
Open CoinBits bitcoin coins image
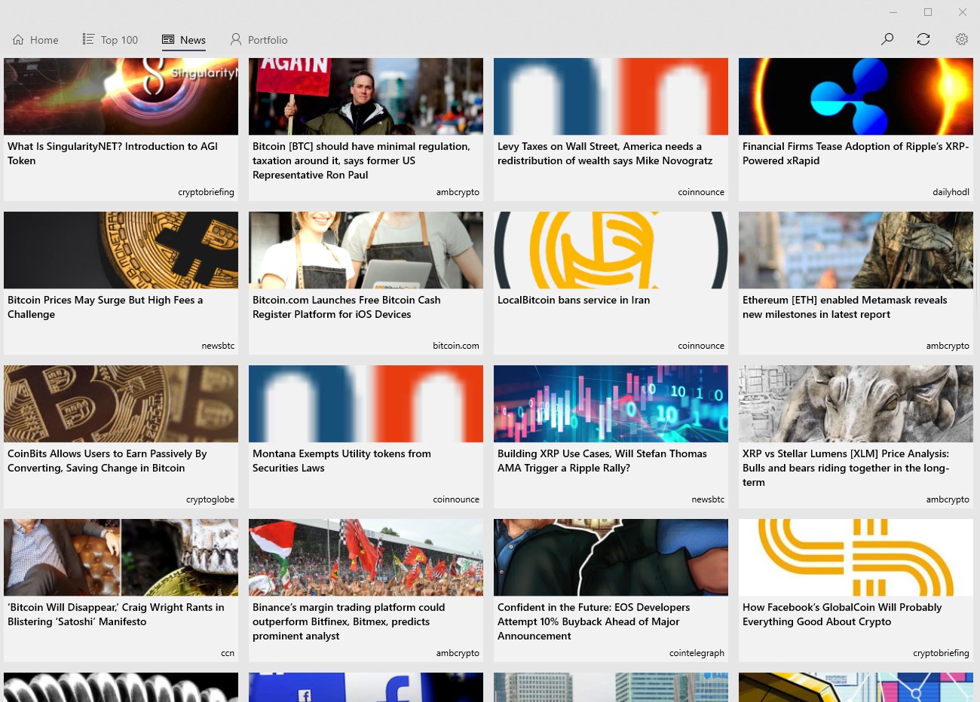point(121,404)
